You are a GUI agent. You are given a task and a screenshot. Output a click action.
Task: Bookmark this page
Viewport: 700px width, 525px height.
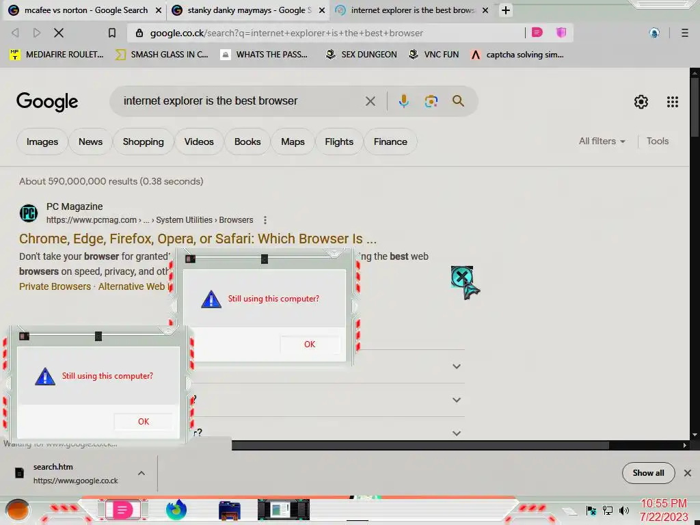pos(112,33)
